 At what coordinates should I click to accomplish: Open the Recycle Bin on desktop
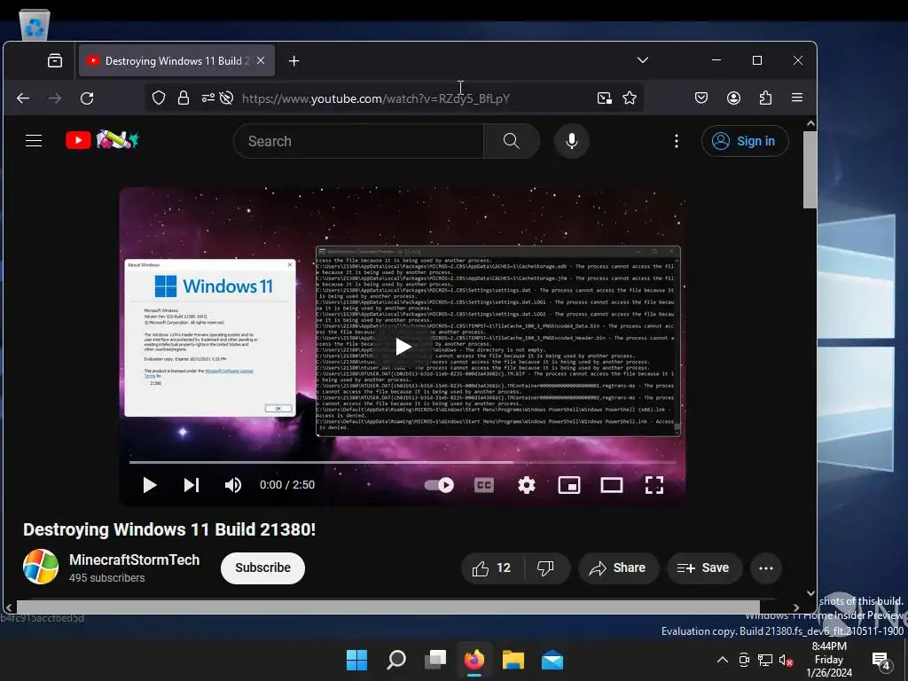click(x=35, y=26)
